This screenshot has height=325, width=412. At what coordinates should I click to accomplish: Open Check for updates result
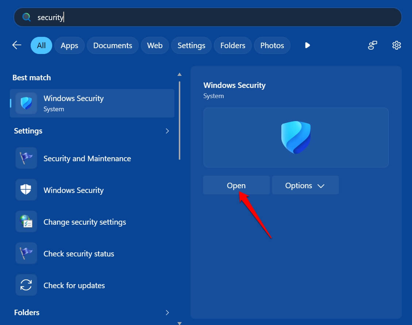tap(92, 285)
